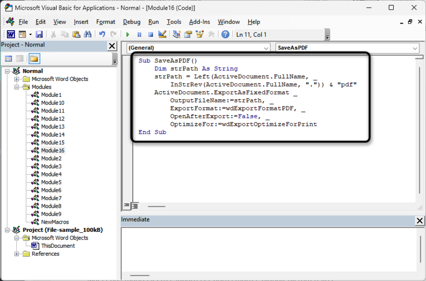Click the Cut scissors icon

[x=53, y=34]
